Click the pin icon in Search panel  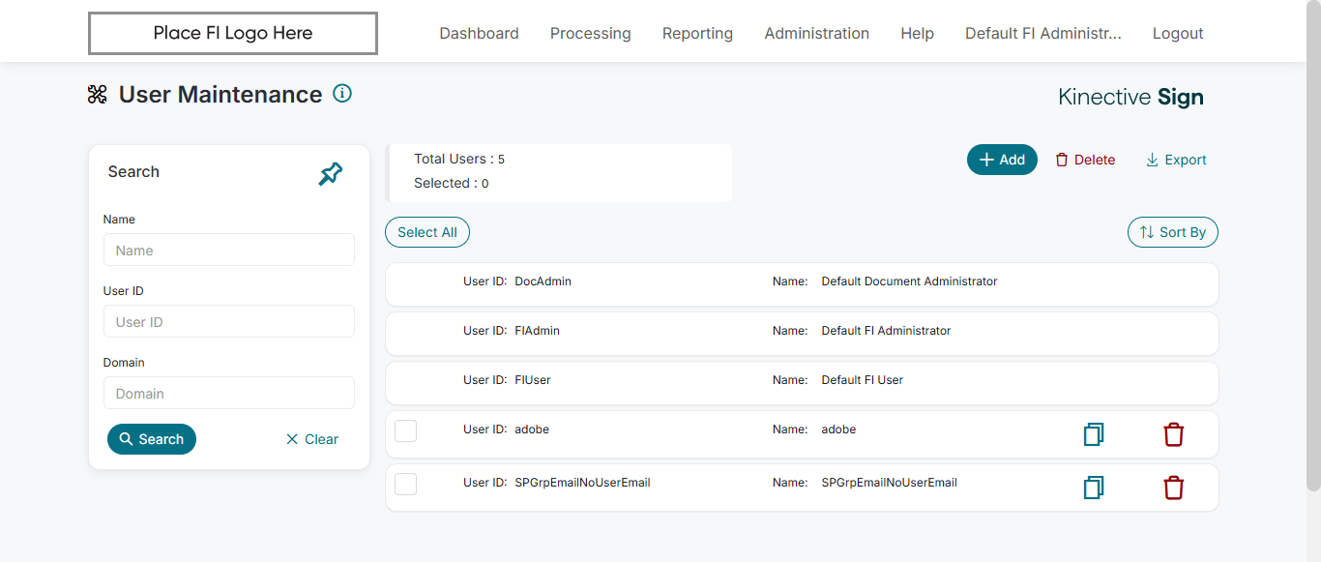point(331,174)
